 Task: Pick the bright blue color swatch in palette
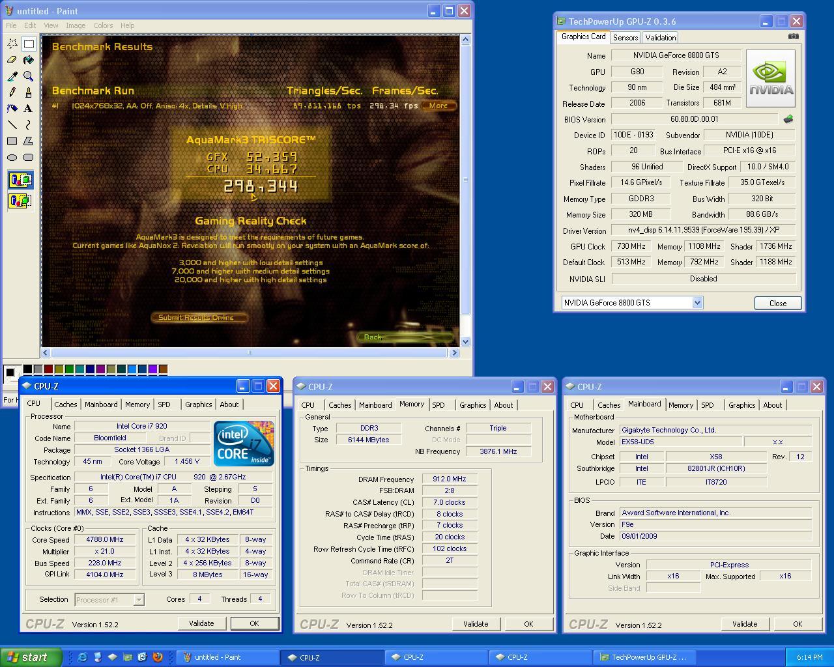(x=132, y=369)
